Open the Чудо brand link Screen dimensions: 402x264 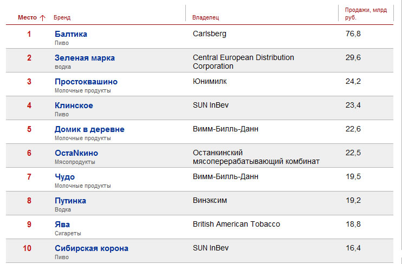click(64, 177)
